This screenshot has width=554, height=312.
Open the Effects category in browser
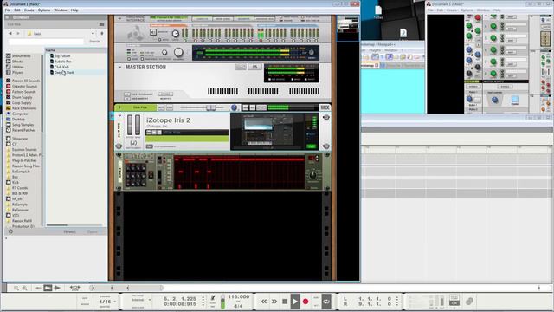click(17, 62)
